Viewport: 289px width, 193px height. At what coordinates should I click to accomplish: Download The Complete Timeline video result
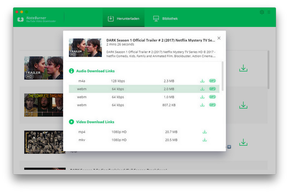click(243, 105)
